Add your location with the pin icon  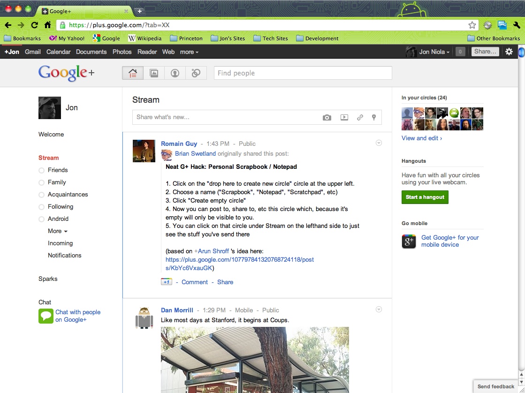(x=374, y=118)
